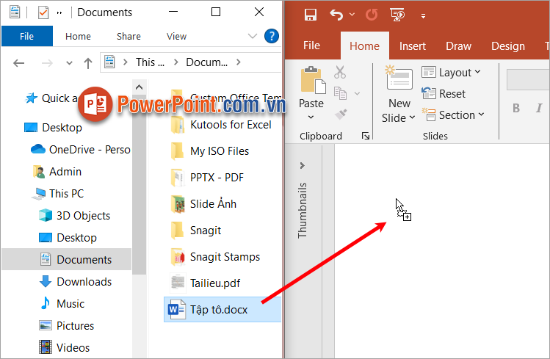Screen dimensions: 550x359
Task: Click the Copy icon in Clipboard group
Action: (x=340, y=93)
